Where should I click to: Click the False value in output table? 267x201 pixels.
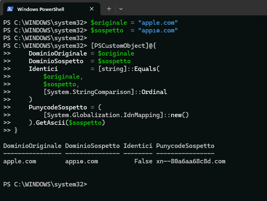tap(143, 161)
